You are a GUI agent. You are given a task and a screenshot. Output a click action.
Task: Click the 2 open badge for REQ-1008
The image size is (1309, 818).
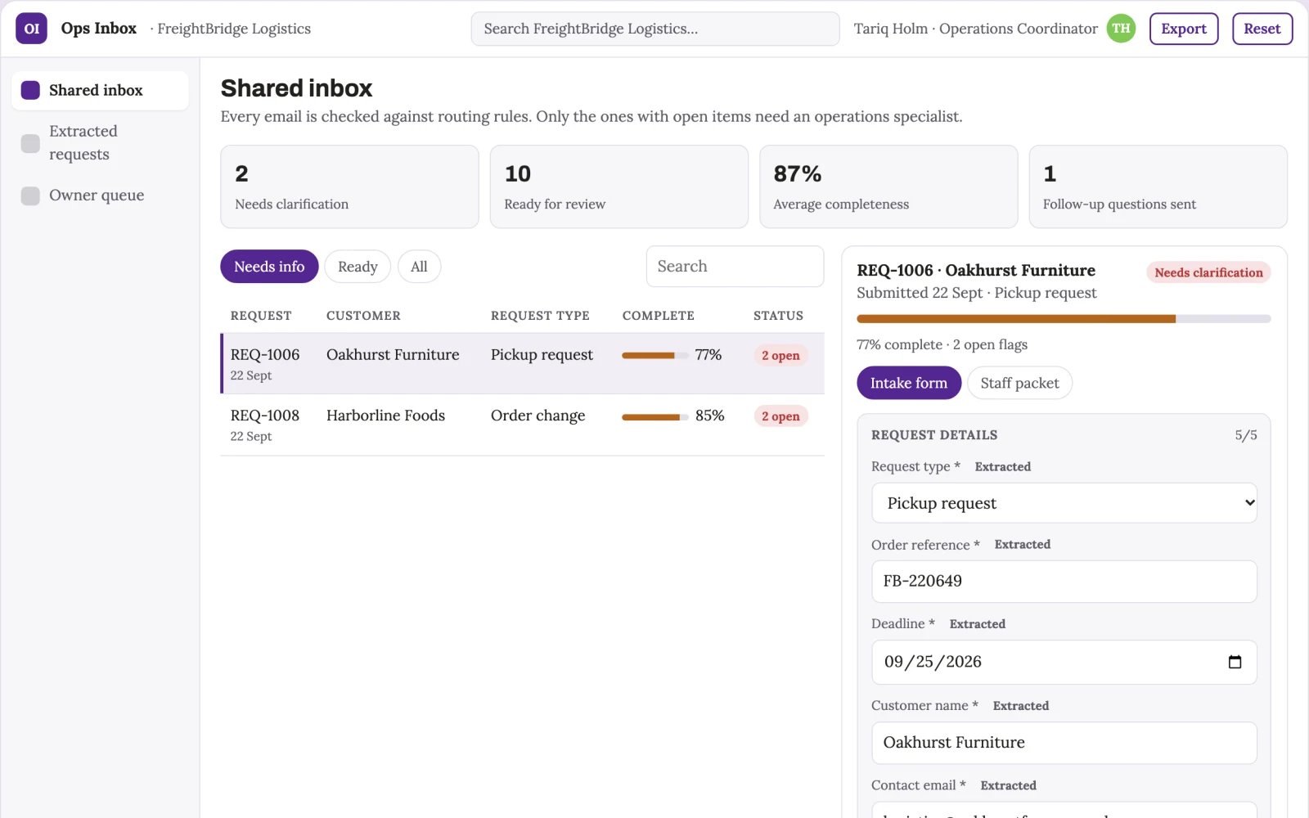(x=780, y=416)
